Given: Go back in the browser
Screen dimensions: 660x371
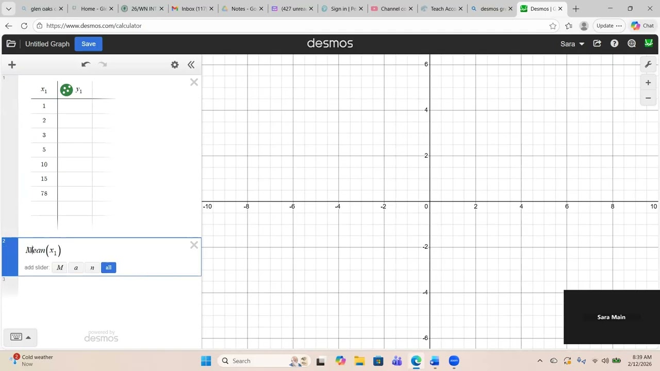Looking at the screenshot, I should (x=9, y=26).
